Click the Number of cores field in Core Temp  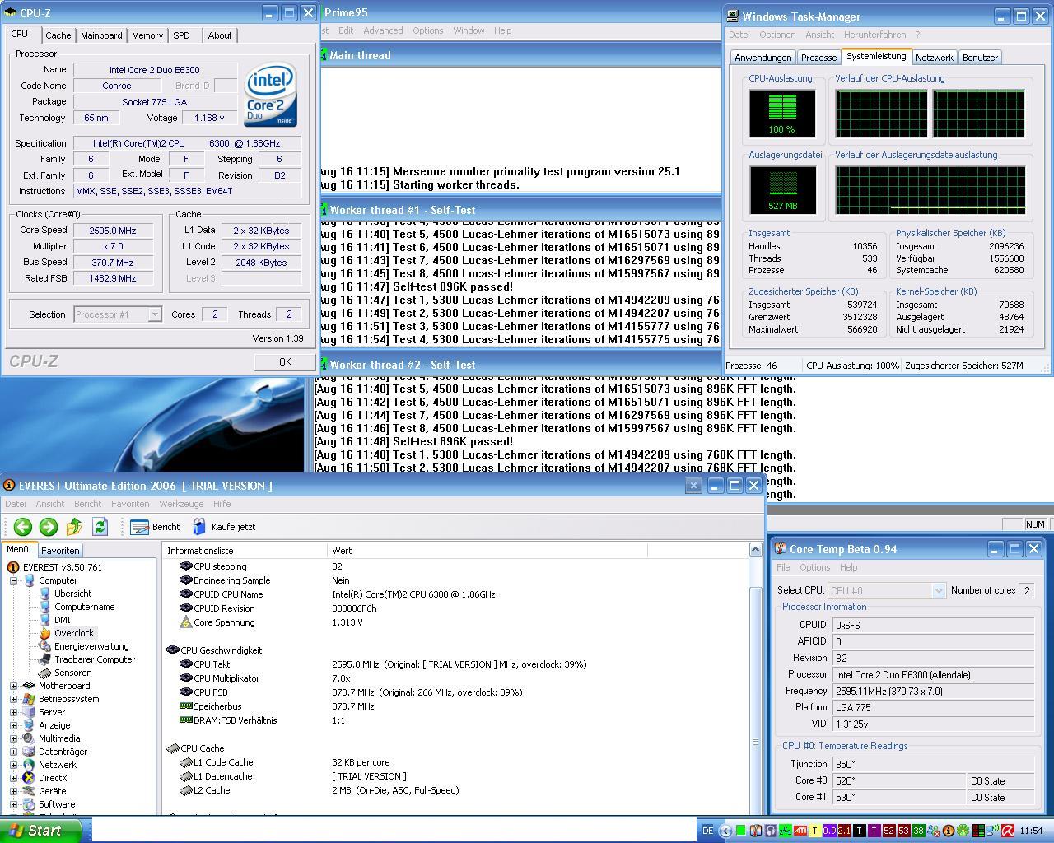(x=1027, y=590)
